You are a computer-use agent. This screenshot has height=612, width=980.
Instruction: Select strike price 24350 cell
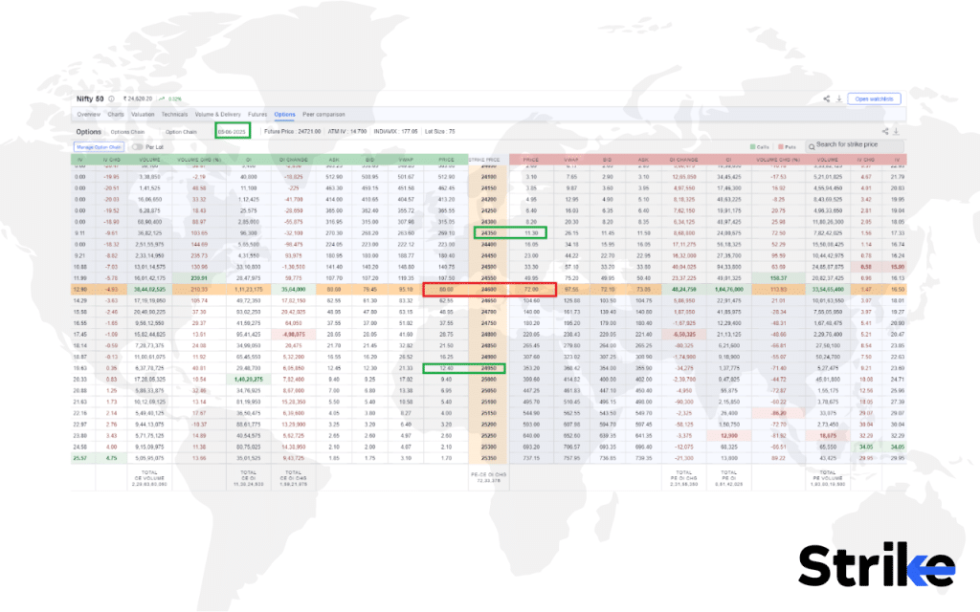(489, 233)
